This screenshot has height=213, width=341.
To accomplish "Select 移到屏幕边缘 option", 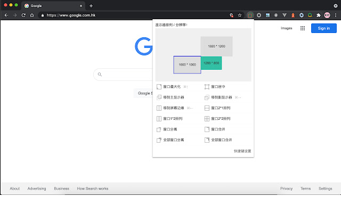I will click(x=175, y=108).
